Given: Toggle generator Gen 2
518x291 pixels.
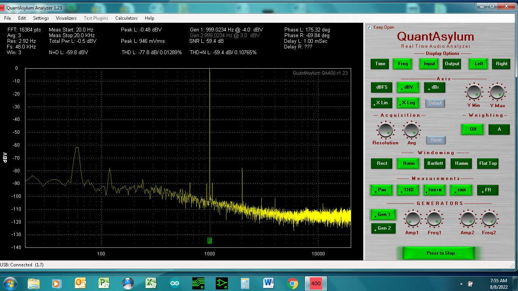Looking at the screenshot, I should 383,228.
